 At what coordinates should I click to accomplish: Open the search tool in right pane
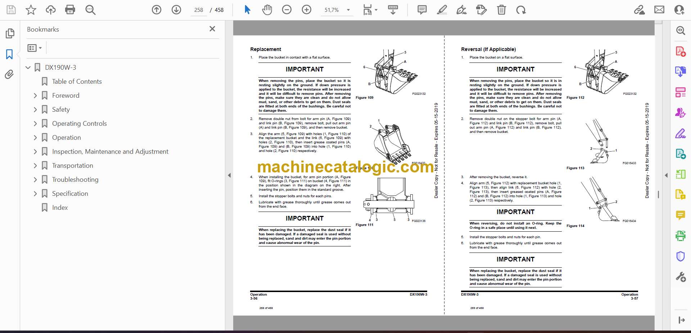tap(680, 31)
